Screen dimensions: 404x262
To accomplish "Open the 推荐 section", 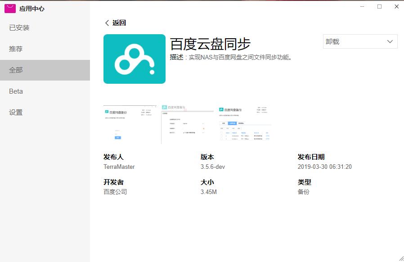I will (x=16, y=49).
